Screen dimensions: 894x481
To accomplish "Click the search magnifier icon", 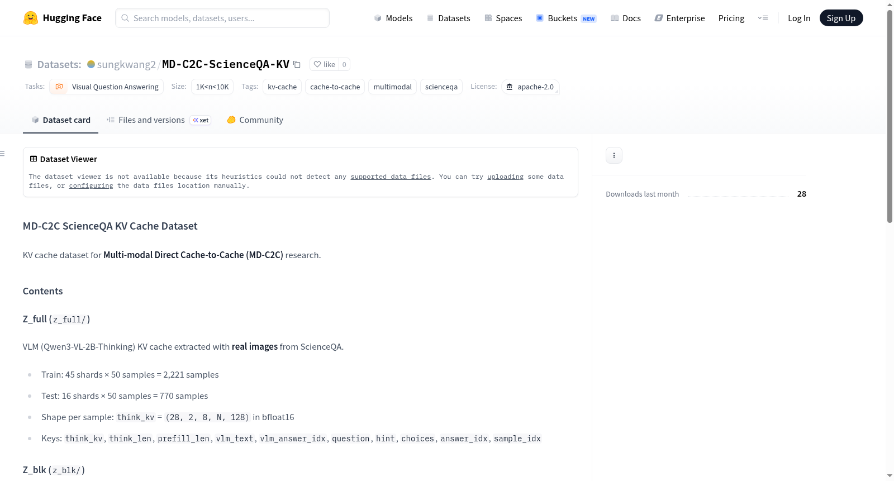I will 125,18.
